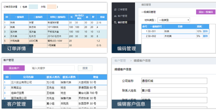Click the 公司名称 field containing 通恒机械
Image resolution: width=216 pixels, height=111 pixels.
coord(174,81)
